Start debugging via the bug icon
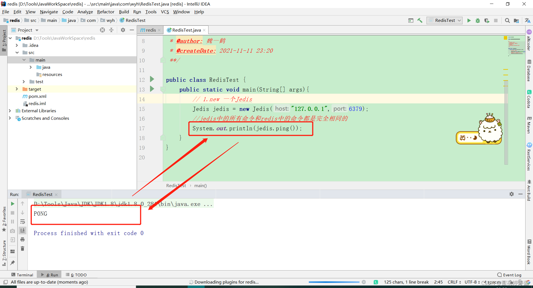 click(x=478, y=21)
